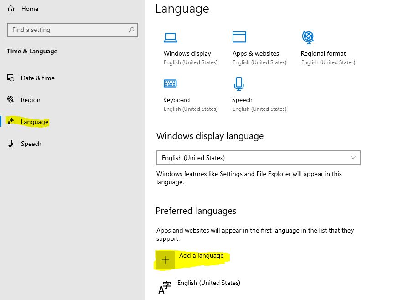Image resolution: width=393 pixels, height=300 pixels.
Task: Click the English (United States) language icon
Action: tap(165, 288)
